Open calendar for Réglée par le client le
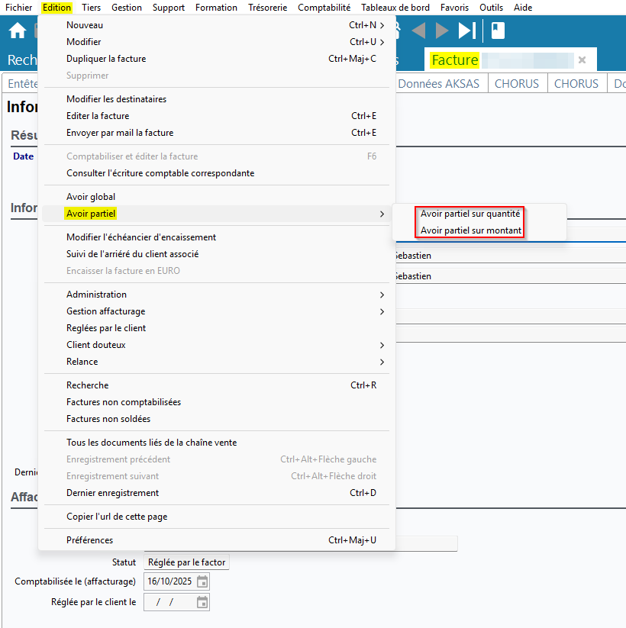 [202, 602]
